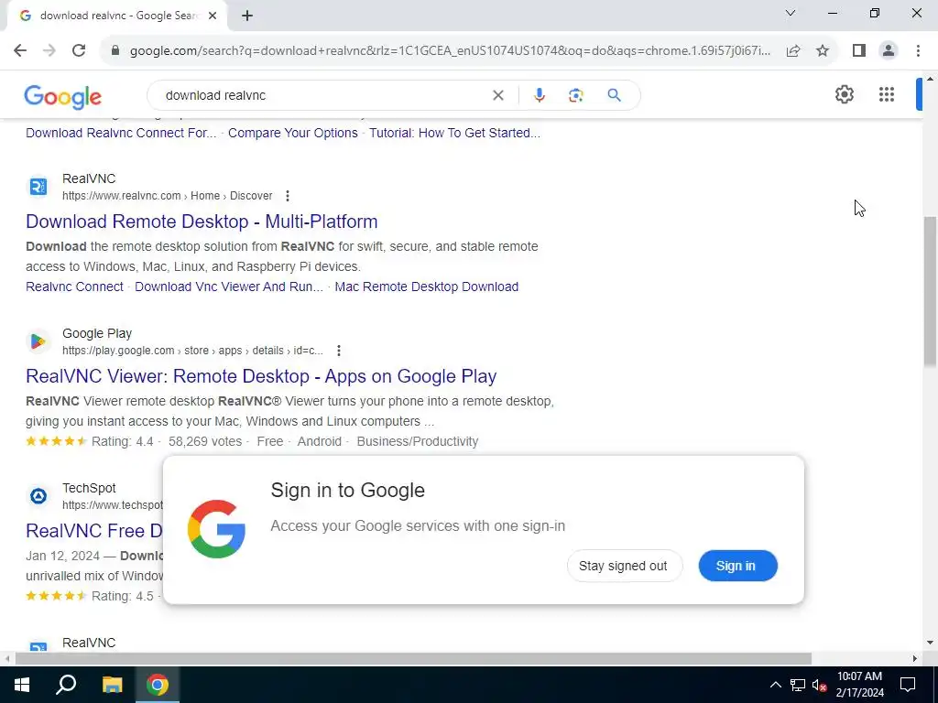Click the scroll down arrow
Viewport: 938px width, 703px height.
click(x=930, y=643)
